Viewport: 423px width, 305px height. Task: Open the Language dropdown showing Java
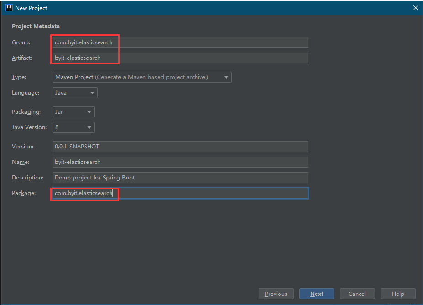coord(74,93)
